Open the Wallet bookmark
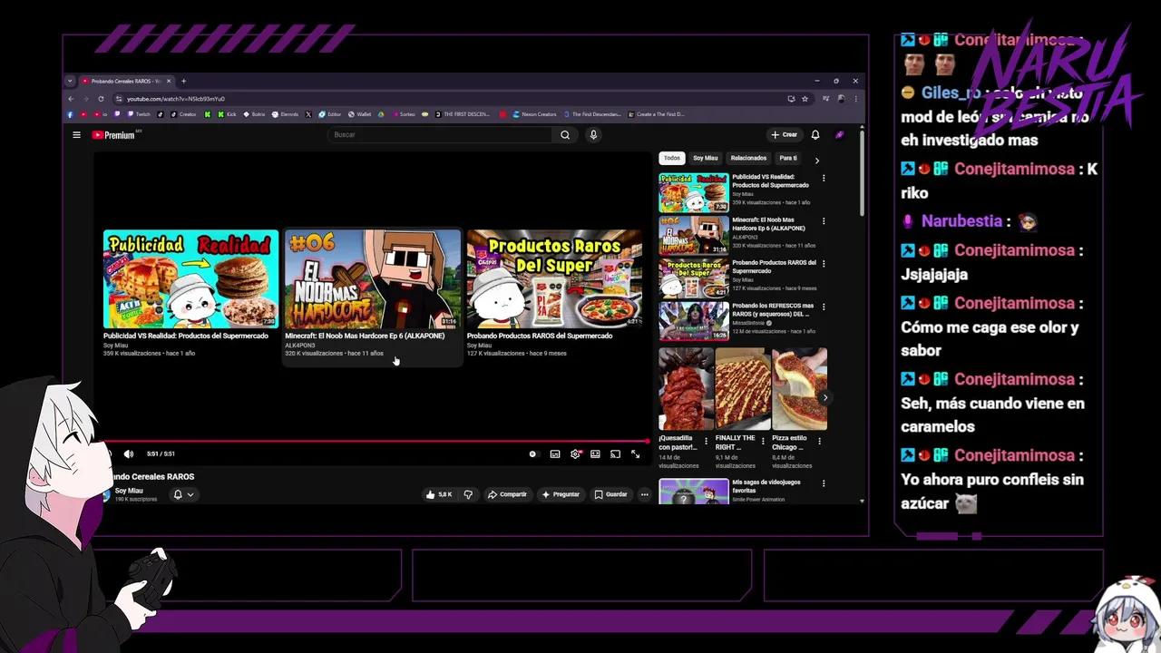1161x653 pixels. [359, 114]
